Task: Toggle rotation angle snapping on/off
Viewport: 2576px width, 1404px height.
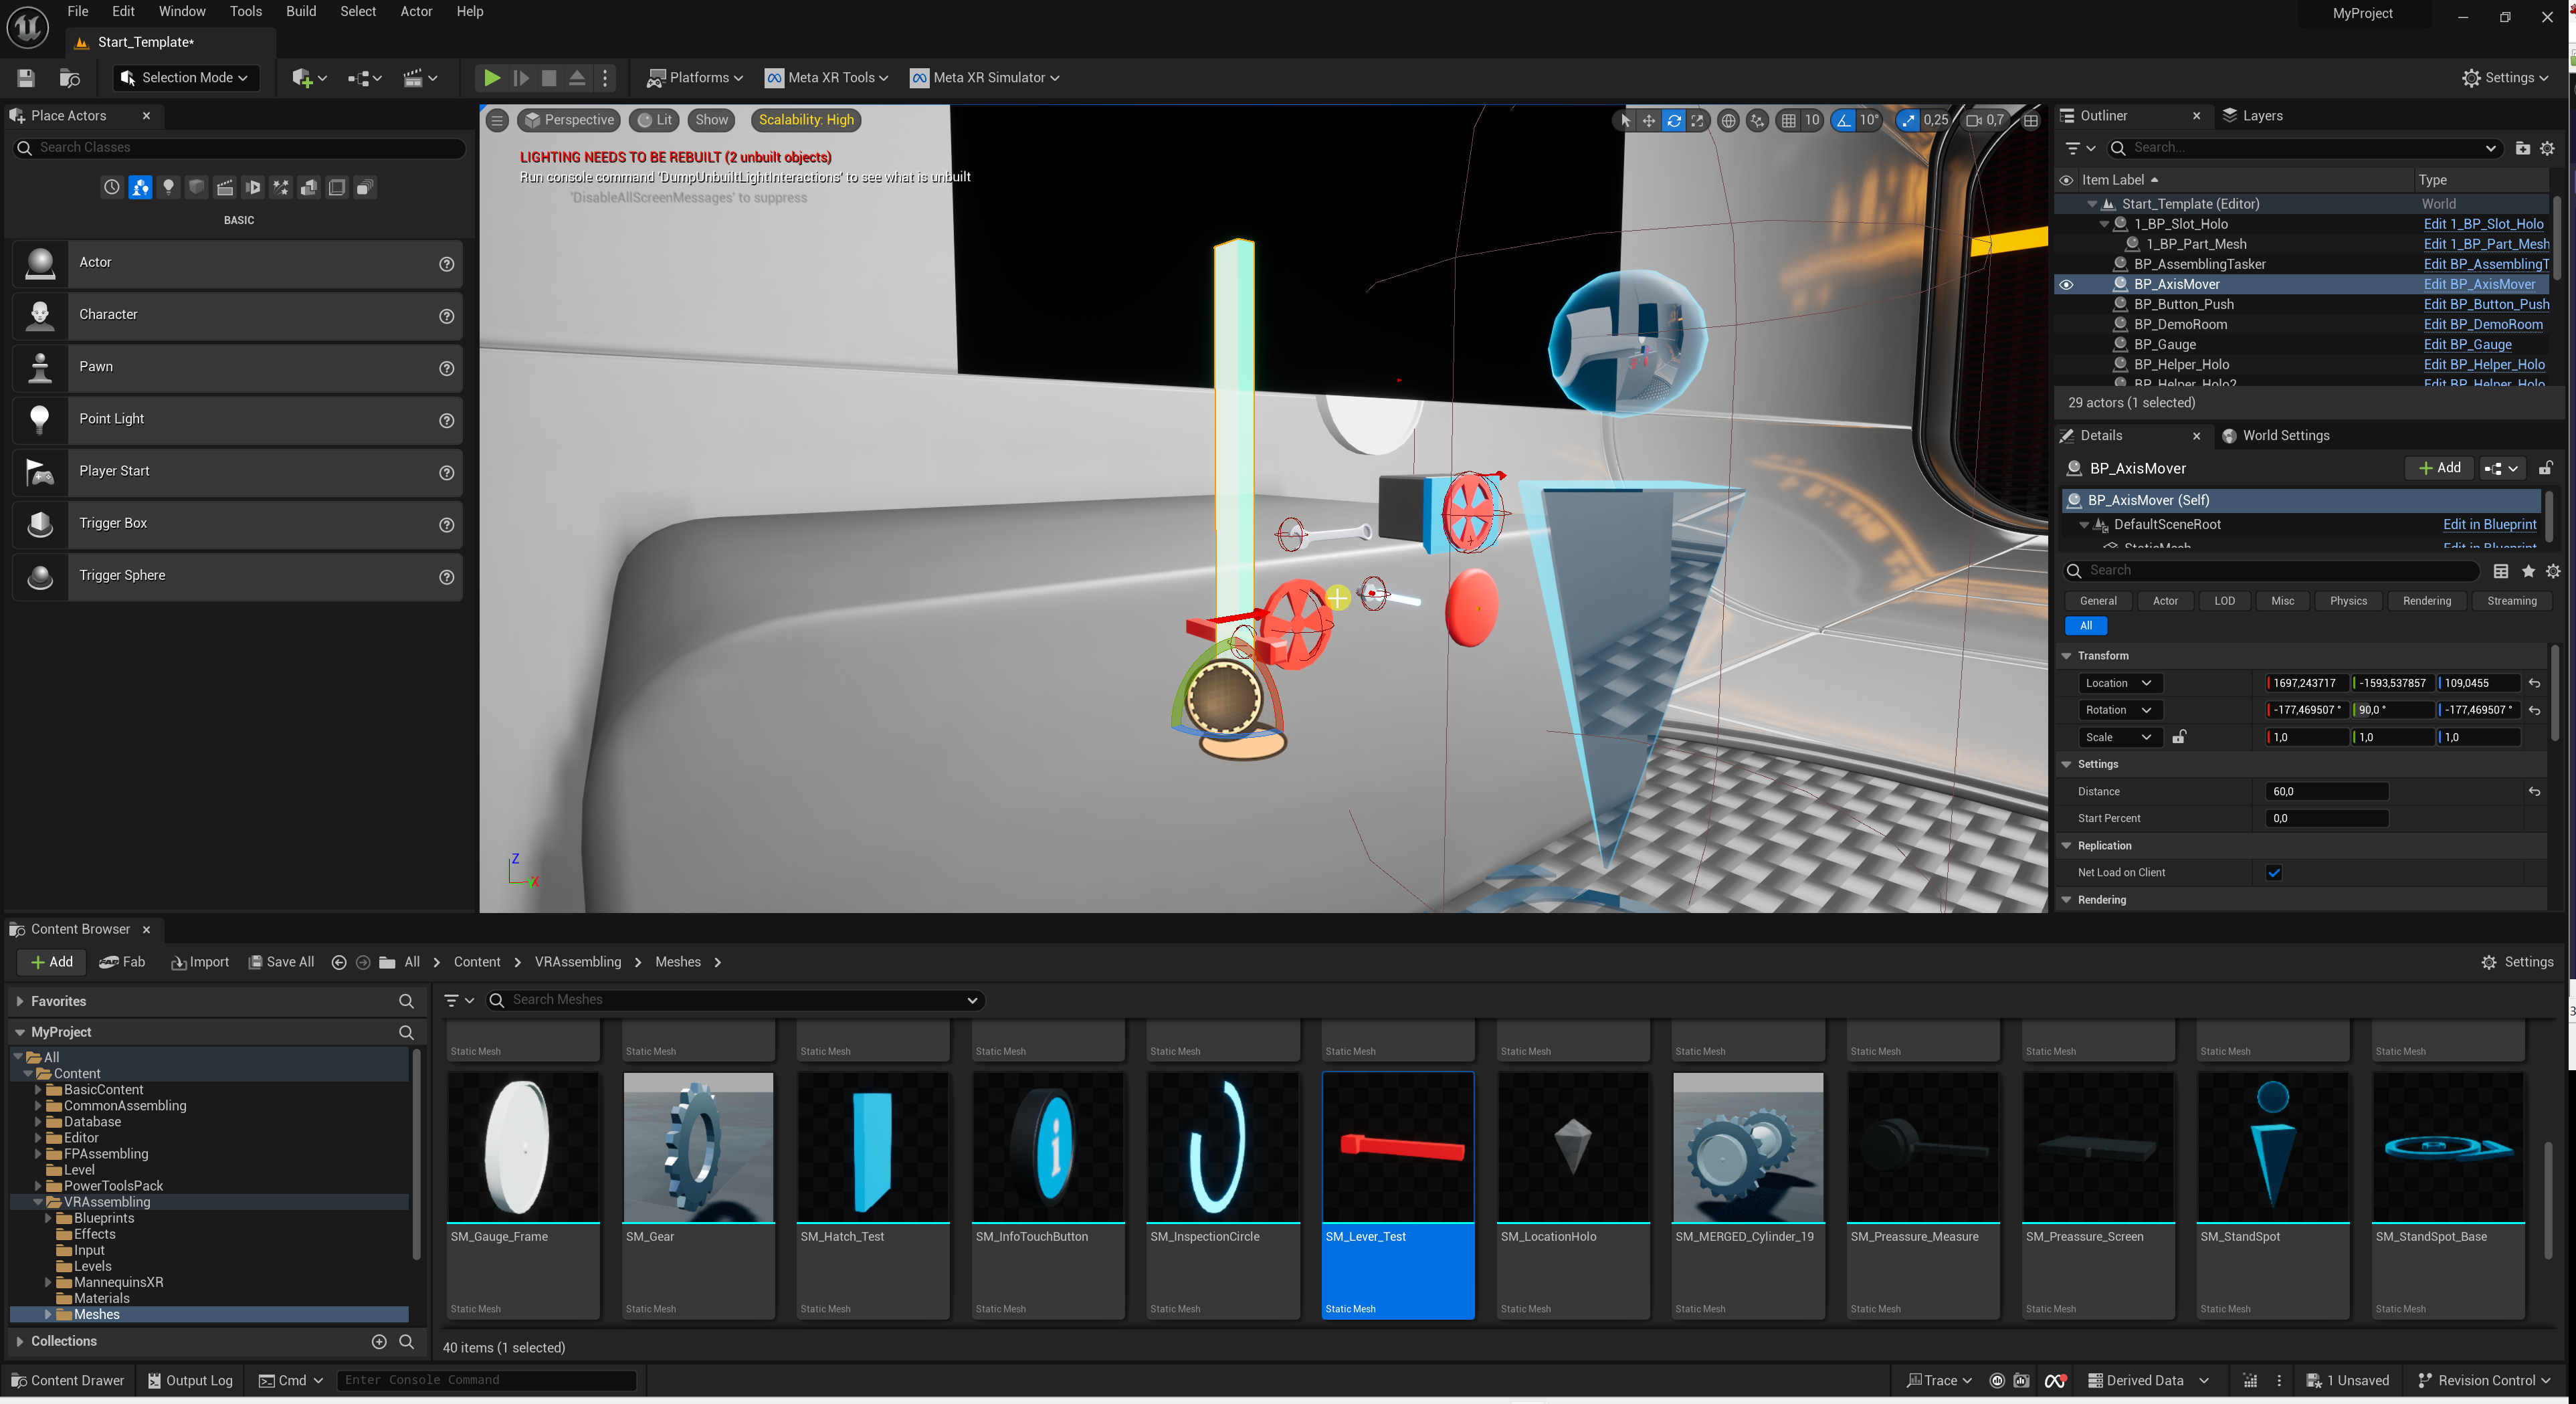Action: click(1843, 120)
